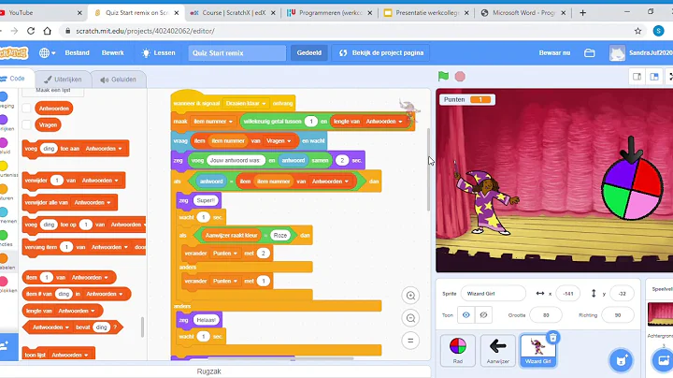Viewport: 673px width, 378px height.
Task: Click the Gedeeld button
Action: [309, 52]
